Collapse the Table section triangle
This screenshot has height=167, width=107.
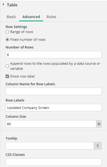point(3,4)
